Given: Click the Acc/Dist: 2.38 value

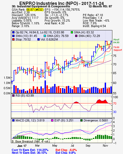Looking at the screenshot, I should coord(21,12).
